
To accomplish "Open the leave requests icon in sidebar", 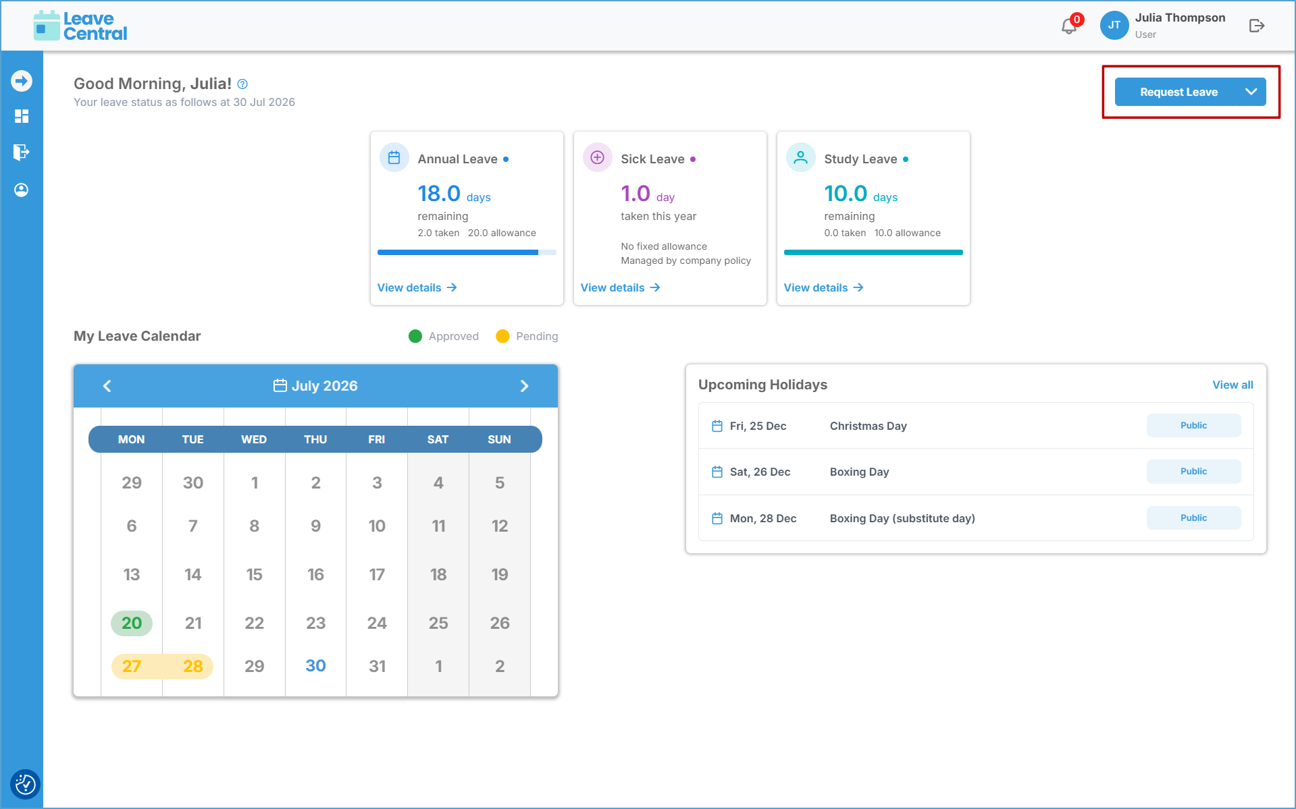I will tap(22, 152).
